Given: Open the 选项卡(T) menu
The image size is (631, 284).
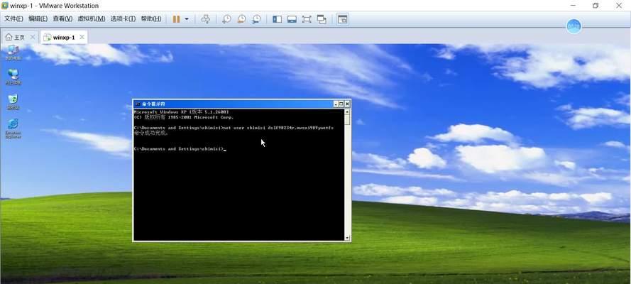Looking at the screenshot, I should [123, 19].
